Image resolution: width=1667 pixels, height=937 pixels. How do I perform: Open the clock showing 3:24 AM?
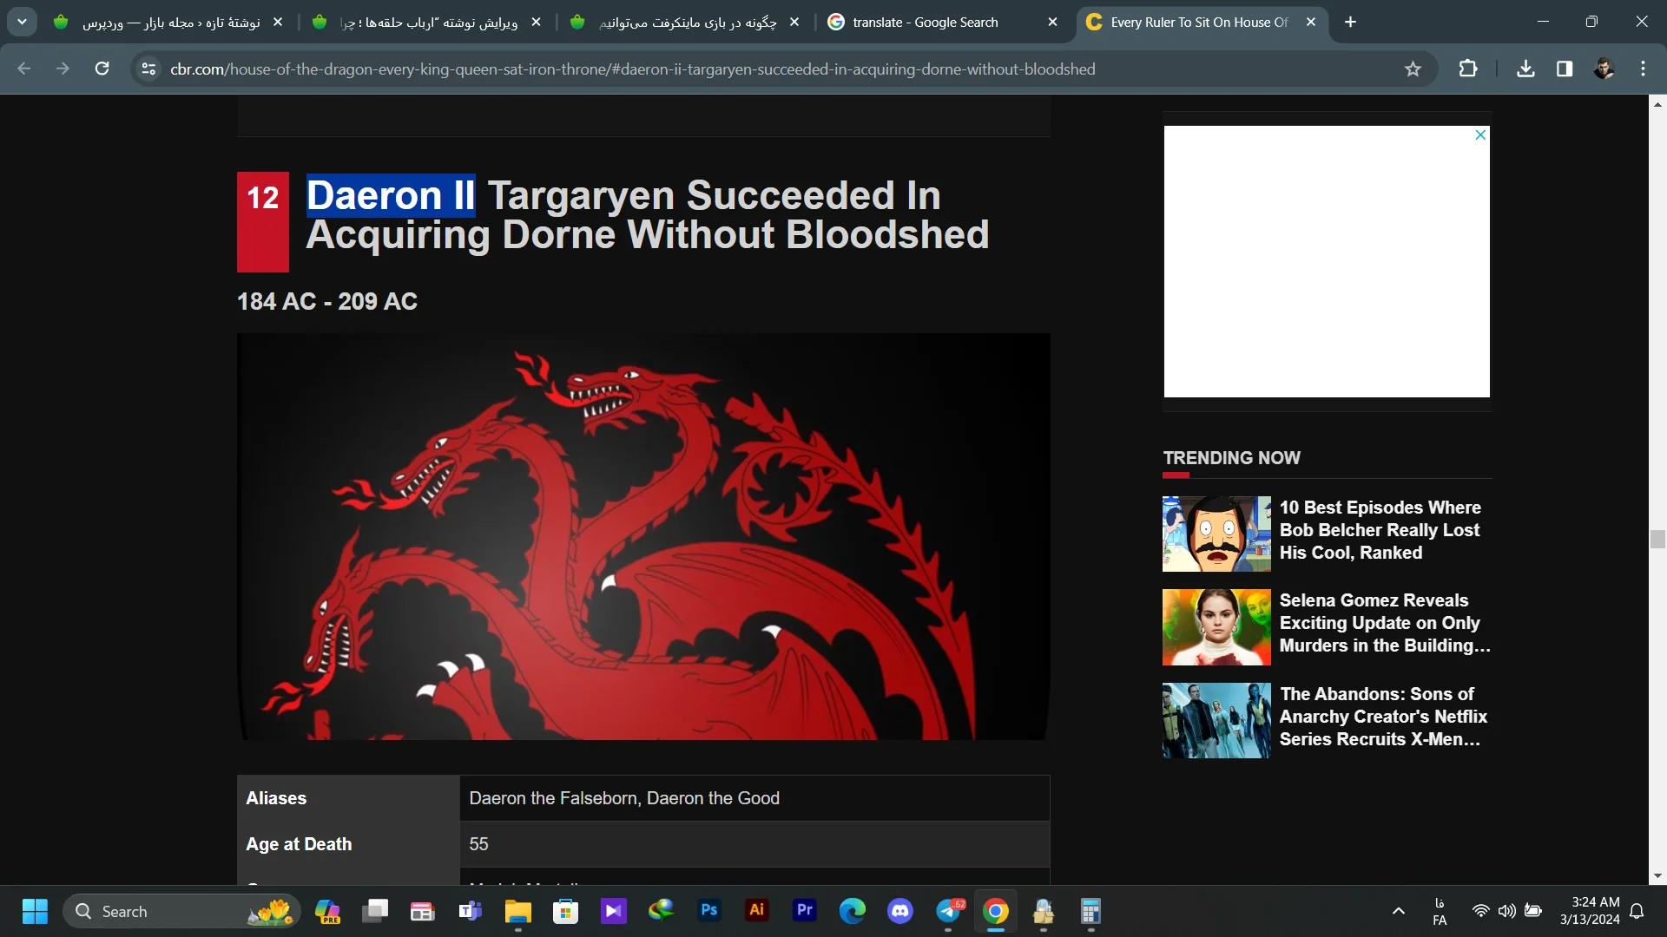pos(1589,911)
